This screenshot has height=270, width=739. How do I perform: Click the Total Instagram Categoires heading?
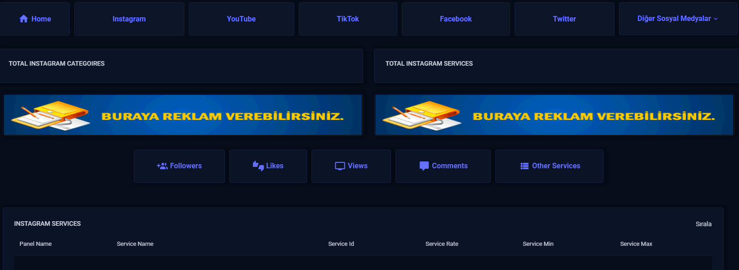coord(57,64)
